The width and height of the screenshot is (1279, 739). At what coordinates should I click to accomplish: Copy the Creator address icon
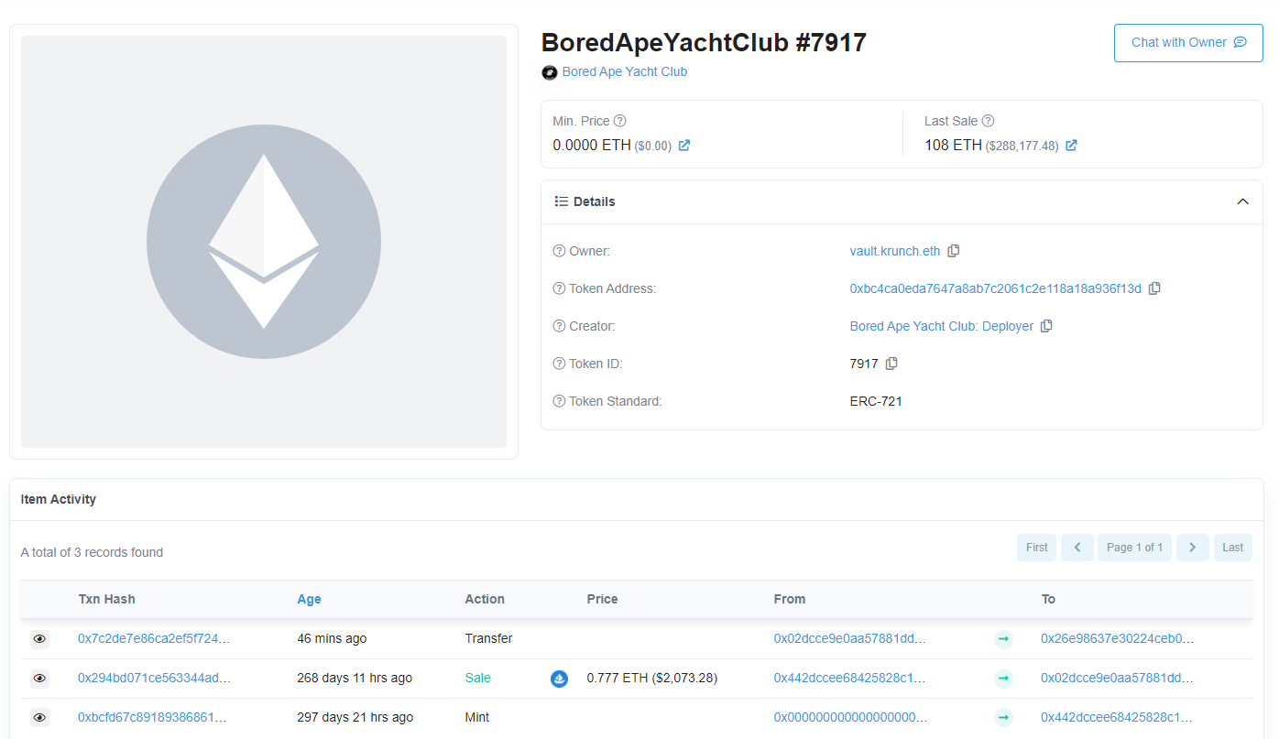click(x=1046, y=326)
